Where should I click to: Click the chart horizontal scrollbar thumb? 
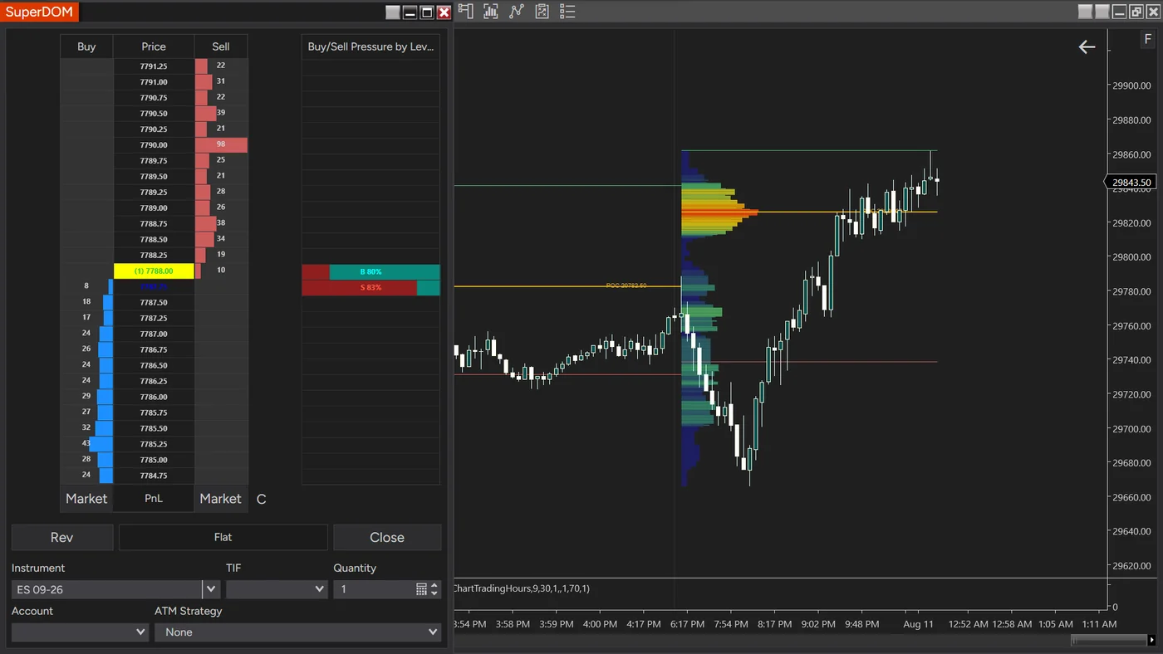(1108, 640)
